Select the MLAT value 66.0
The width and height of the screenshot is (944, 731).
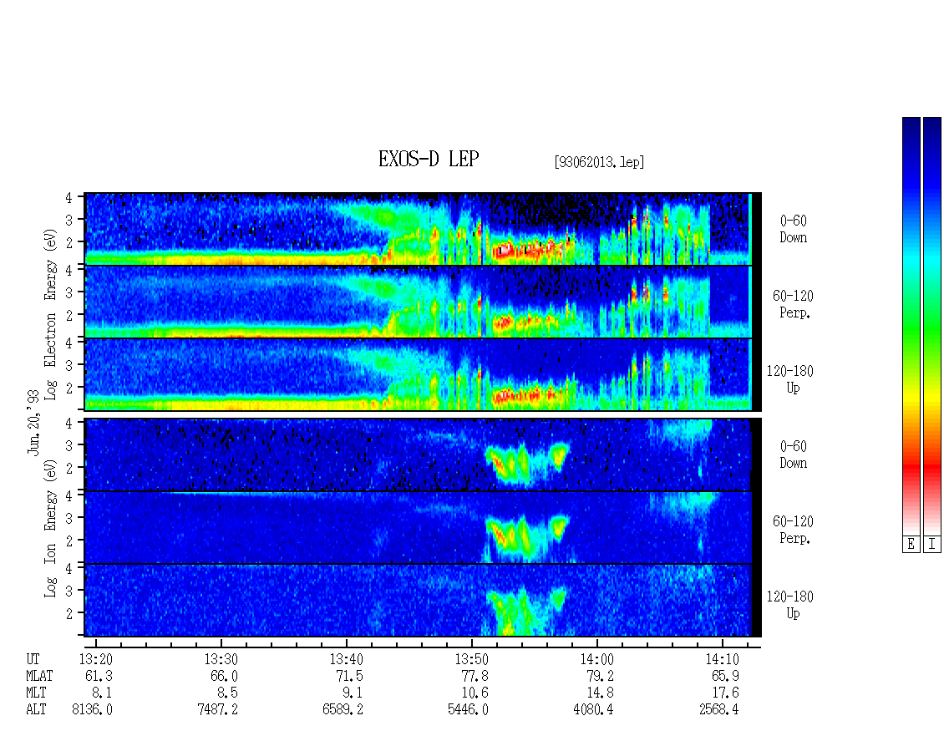(x=224, y=676)
